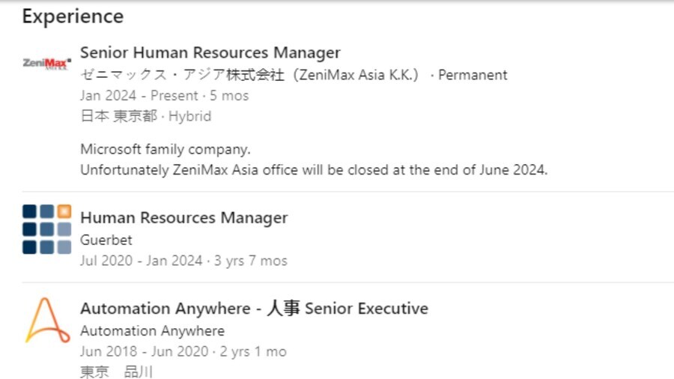Image resolution: width=674 pixels, height=379 pixels.
Task: Click the Experience section heading
Action: (x=73, y=16)
